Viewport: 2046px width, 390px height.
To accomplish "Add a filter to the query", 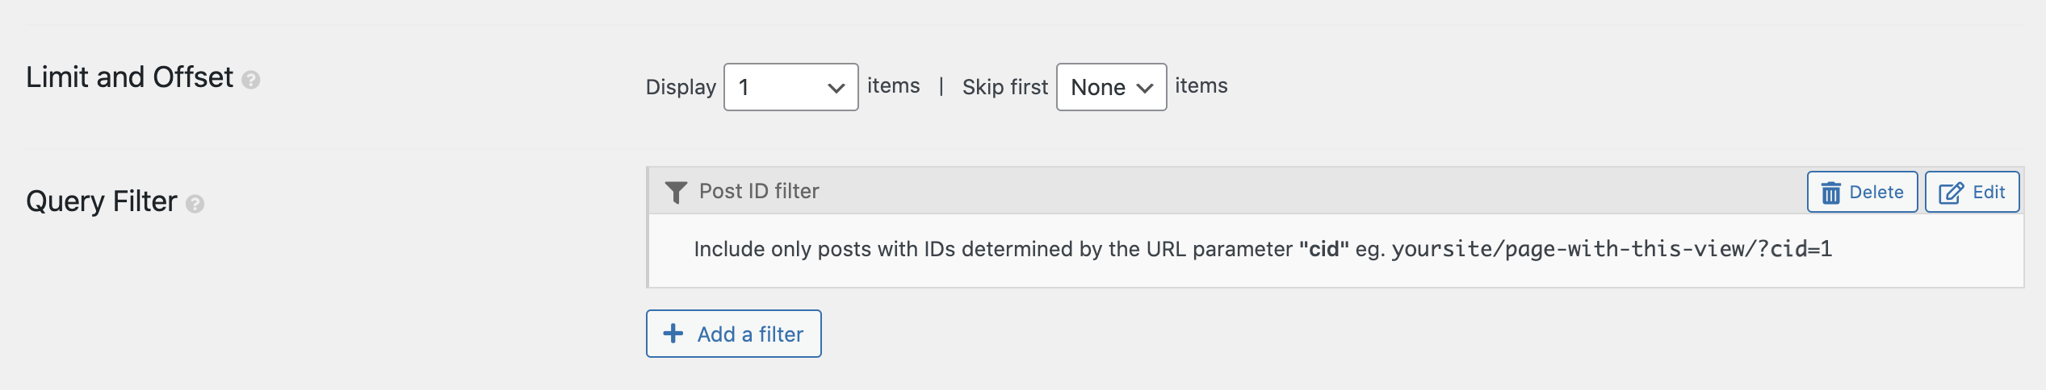I will pos(733,334).
